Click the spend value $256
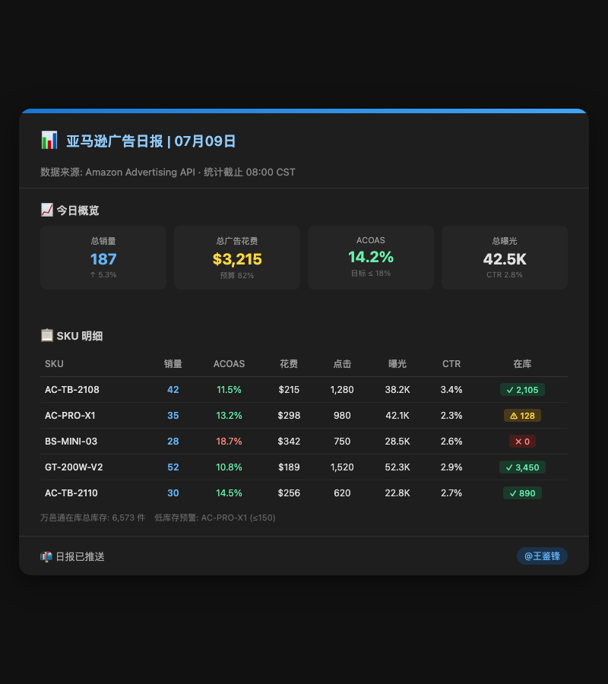 click(x=289, y=493)
